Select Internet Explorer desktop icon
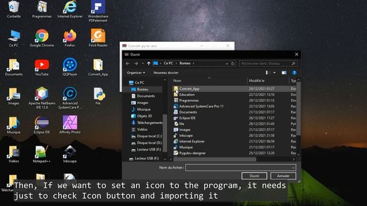The image size is (367, 206). tap(70, 9)
